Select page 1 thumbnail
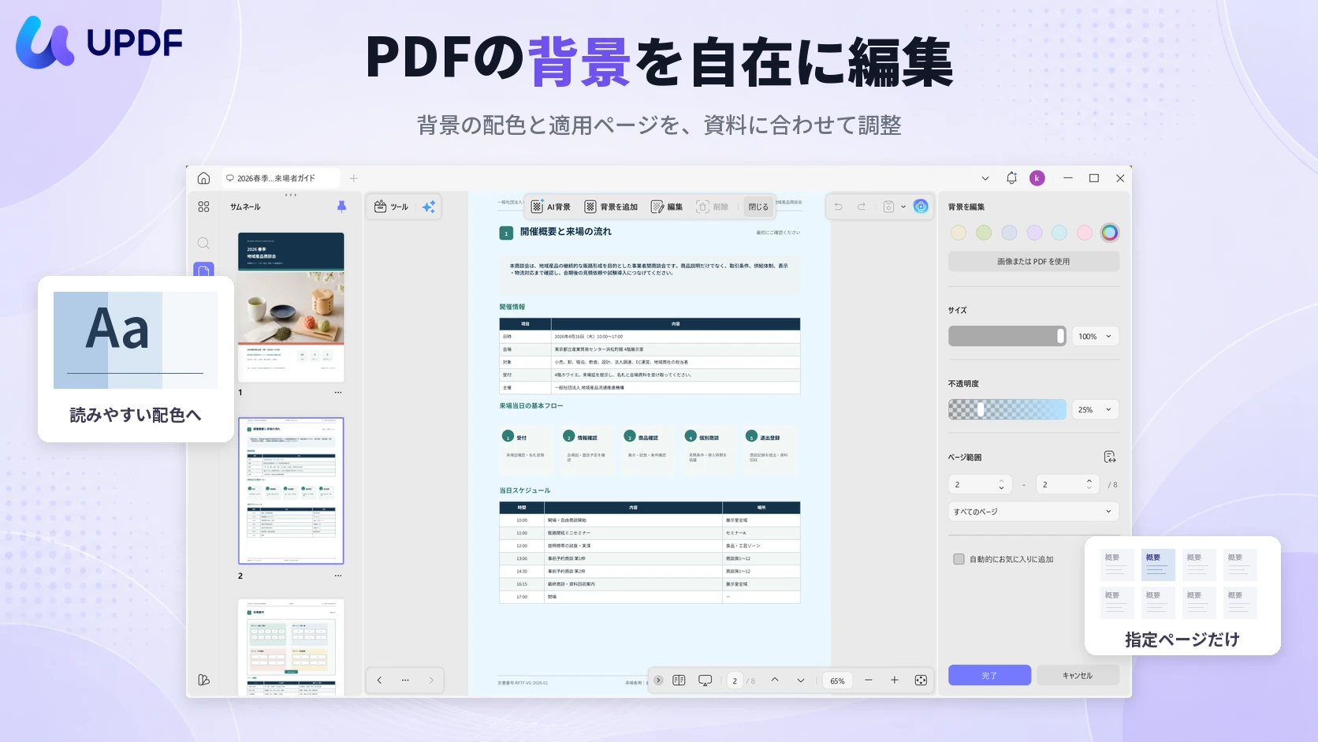The height and width of the screenshot is (742, 1318). (x=291, y=307)
